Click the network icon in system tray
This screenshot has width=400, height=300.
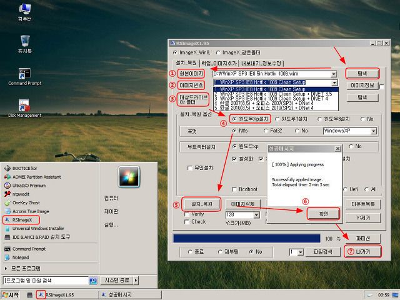click(x=396, y=295)
